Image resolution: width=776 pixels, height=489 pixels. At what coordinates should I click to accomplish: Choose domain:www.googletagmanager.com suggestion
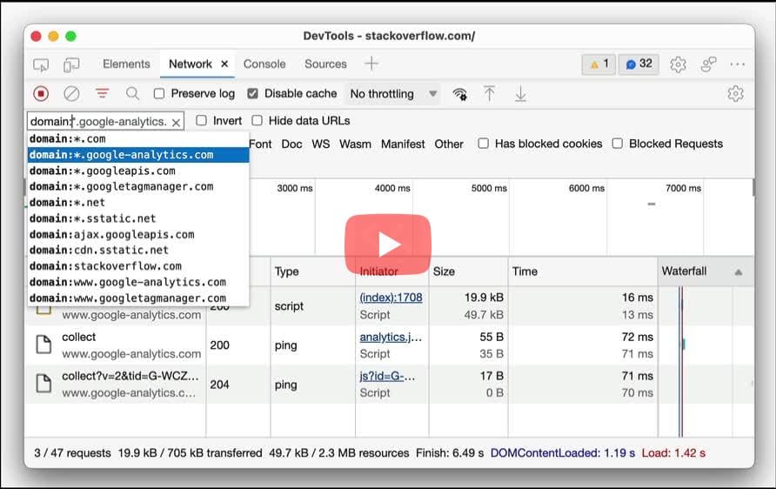pyautogui.click(x=138, y=298)
